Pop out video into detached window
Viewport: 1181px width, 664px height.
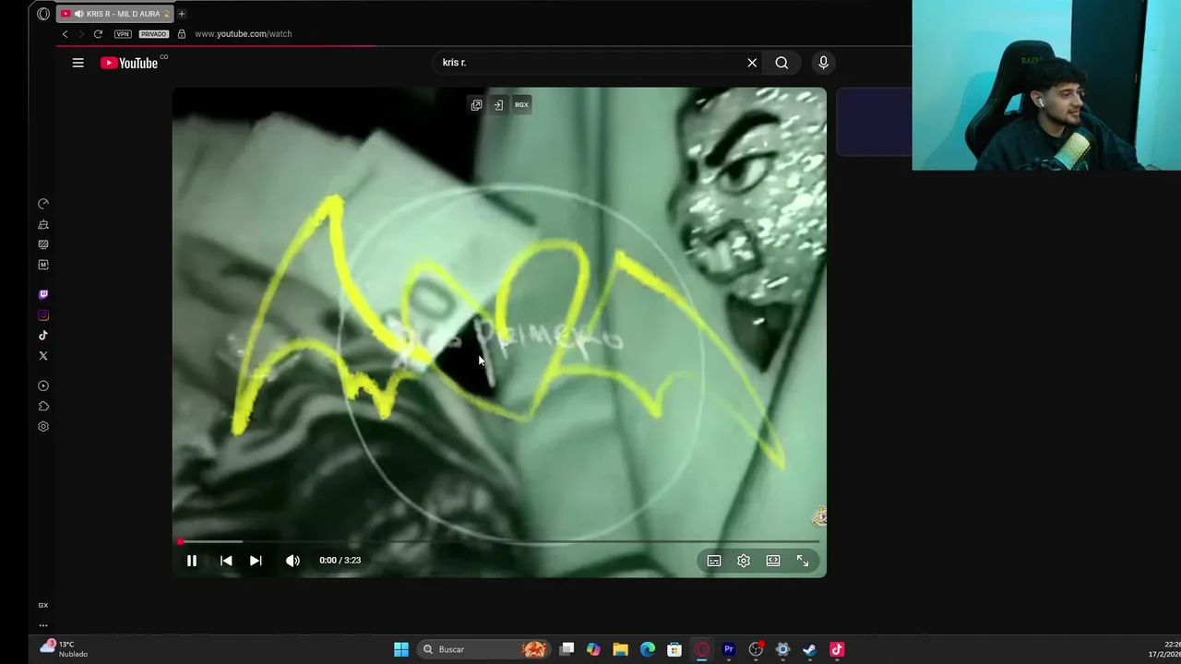coord(476,105)
